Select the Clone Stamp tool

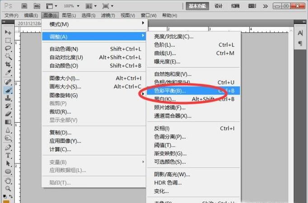click(8, 98)
